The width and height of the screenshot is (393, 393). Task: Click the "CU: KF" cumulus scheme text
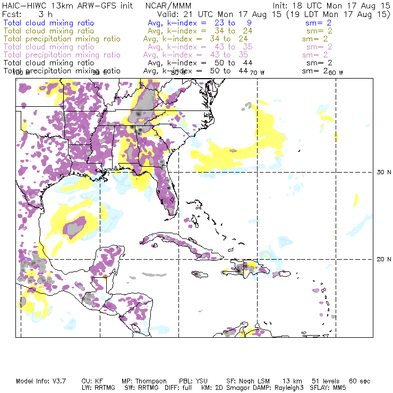click(92, 381)
